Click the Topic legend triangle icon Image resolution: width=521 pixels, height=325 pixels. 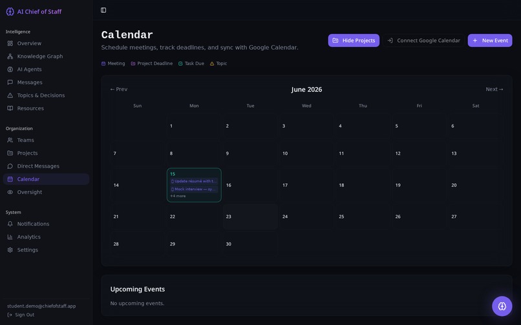coord(212,64)
